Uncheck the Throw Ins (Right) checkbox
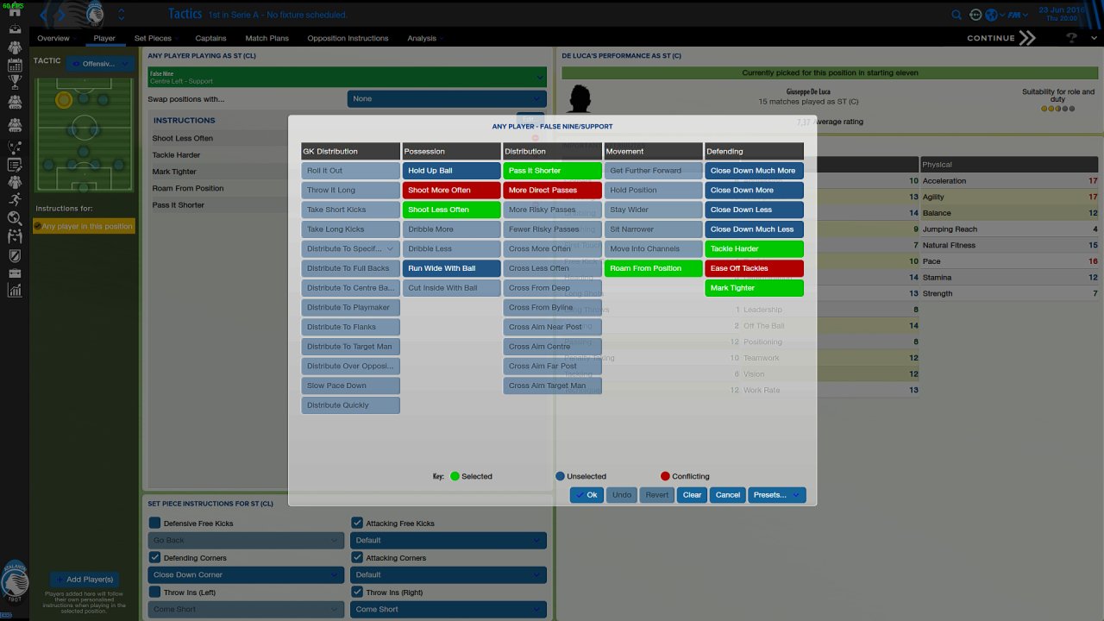 357,592
